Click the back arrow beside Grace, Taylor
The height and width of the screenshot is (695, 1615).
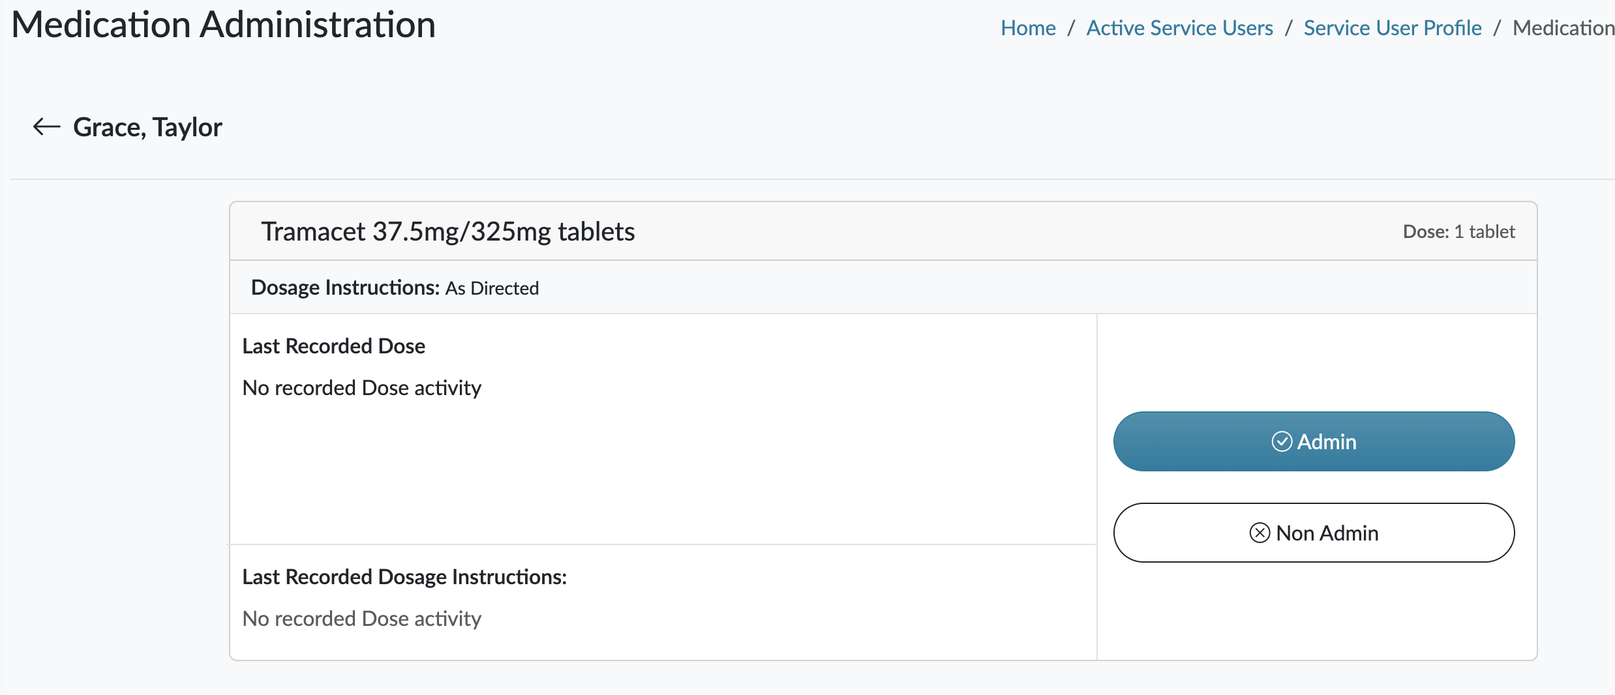point(46,126)
